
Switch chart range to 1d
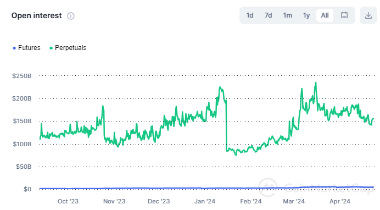[250, 15]
